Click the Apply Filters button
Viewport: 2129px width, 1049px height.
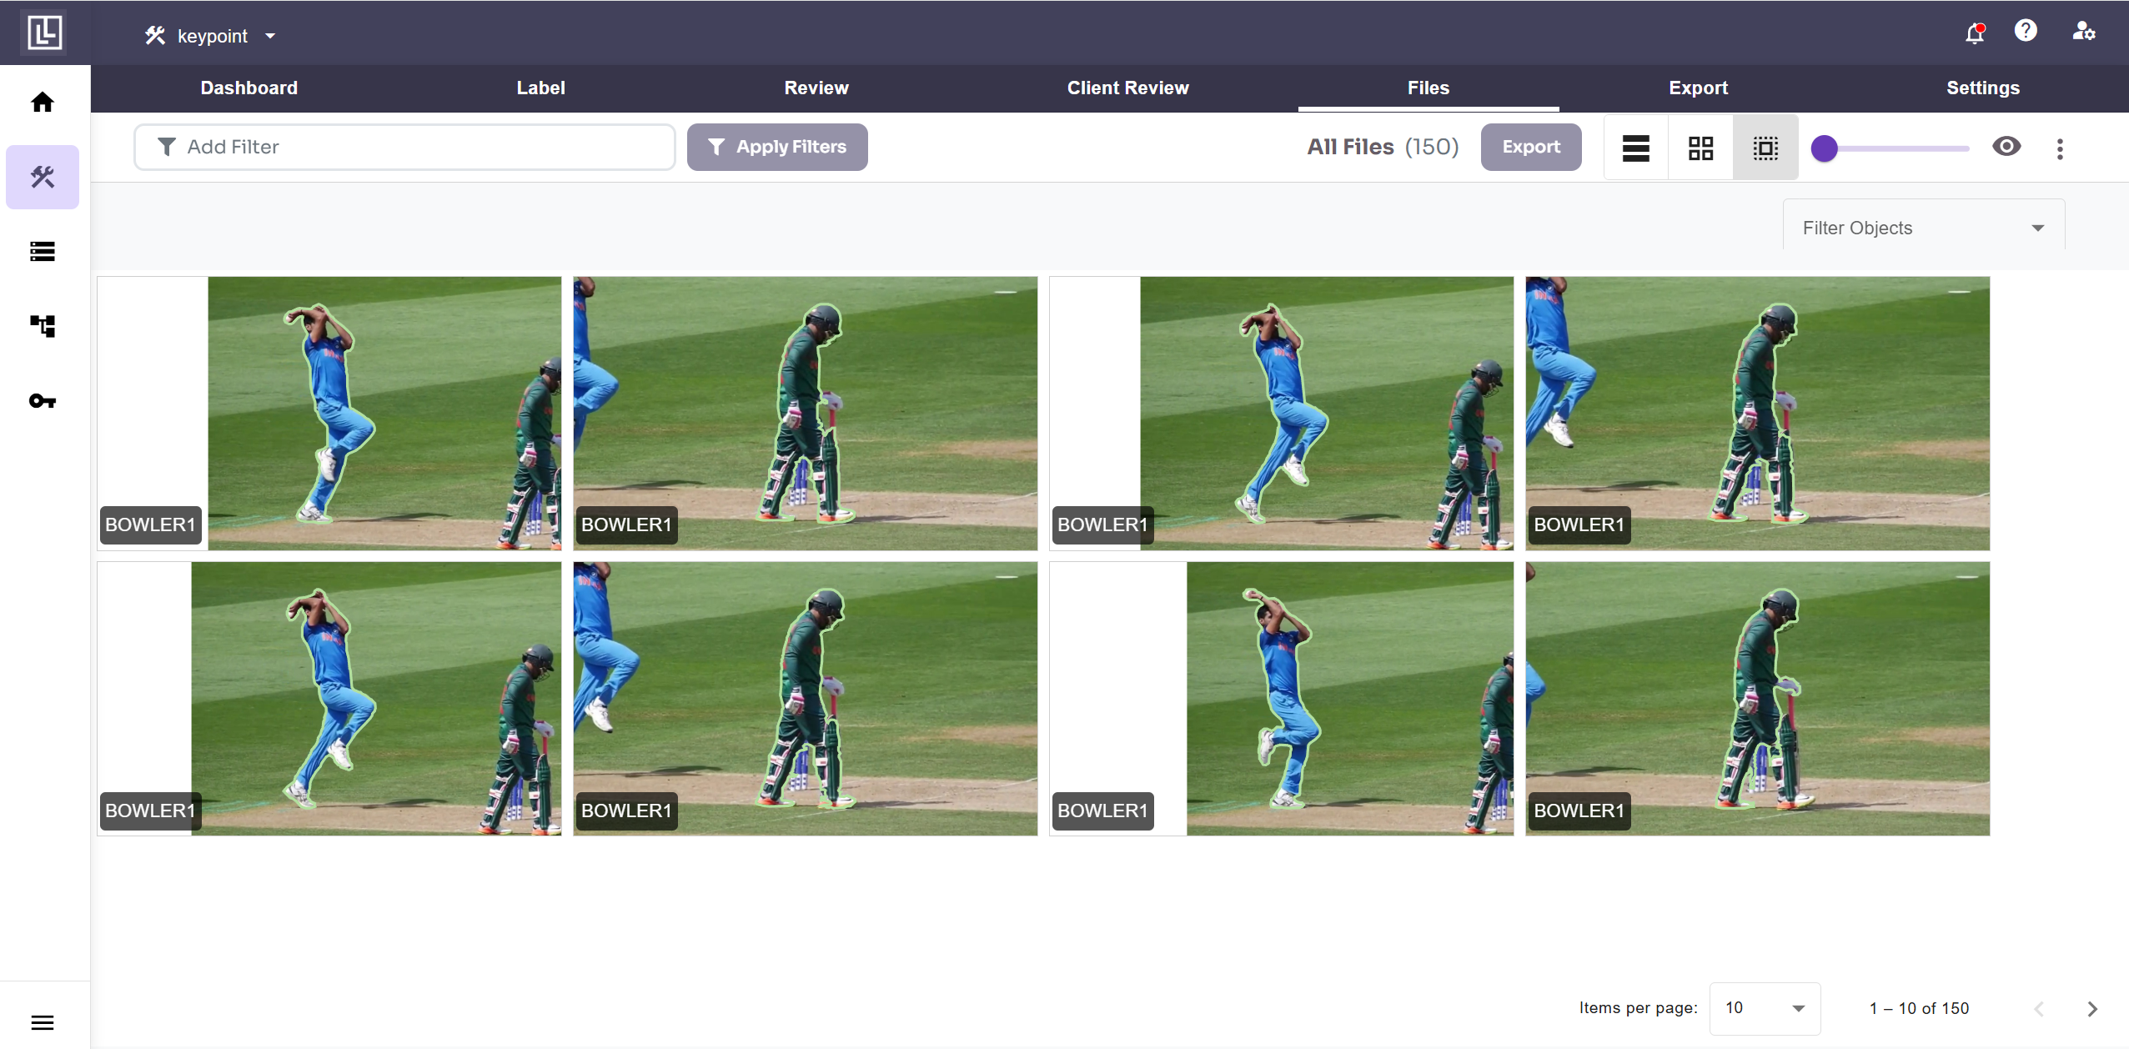click(776, 147)
